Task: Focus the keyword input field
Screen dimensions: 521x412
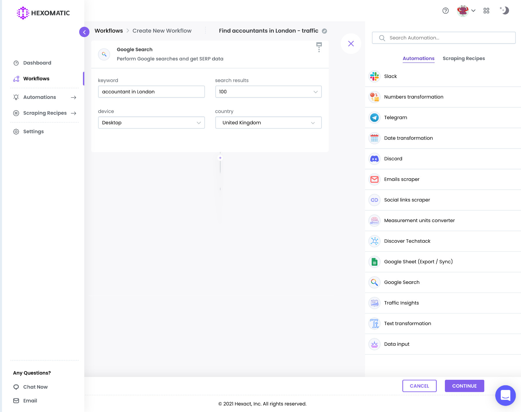Action: (151, 92)
